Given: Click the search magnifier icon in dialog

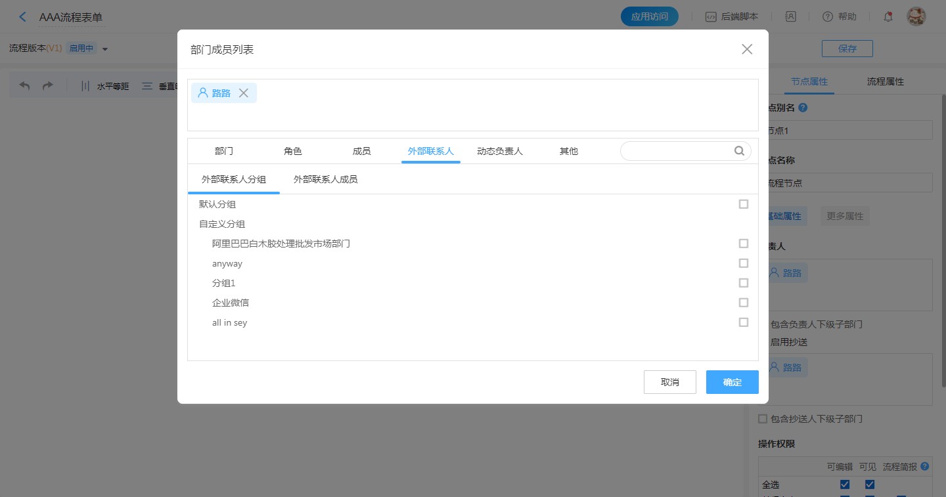Looking at the screenshot, I should [x=739, y=151].
